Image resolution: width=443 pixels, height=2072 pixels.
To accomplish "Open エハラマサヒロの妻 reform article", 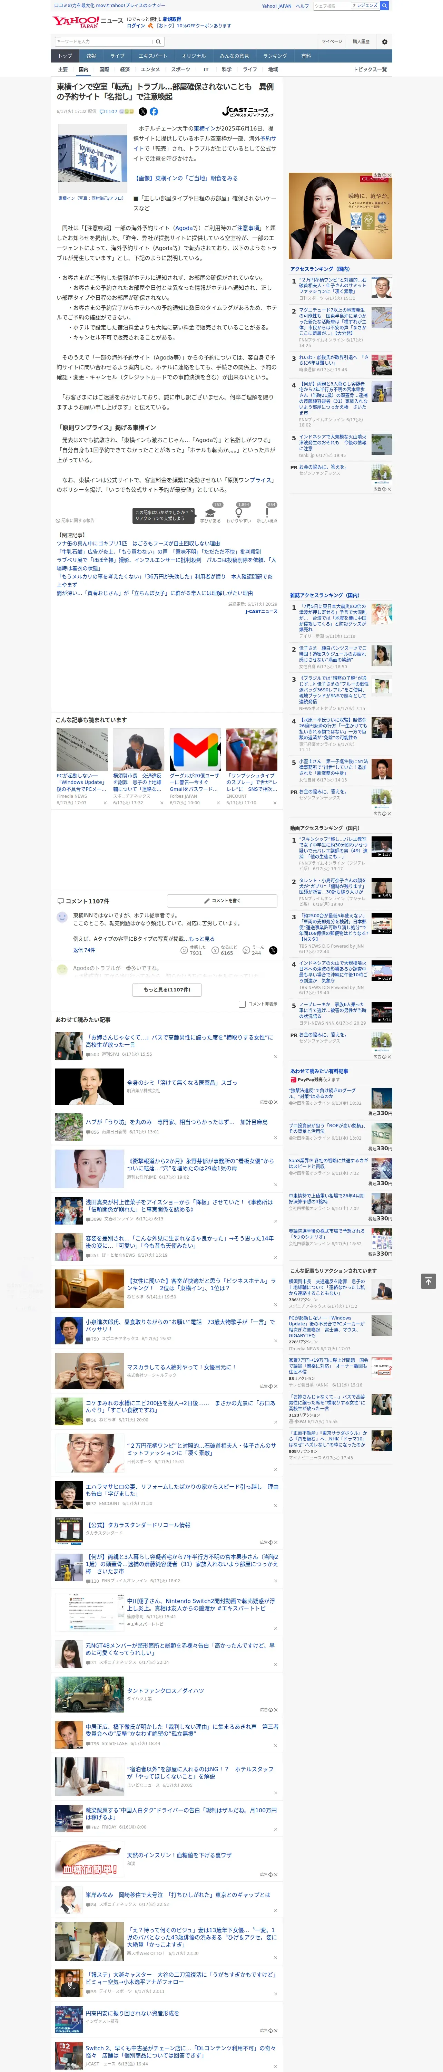I will point(182,1490).
